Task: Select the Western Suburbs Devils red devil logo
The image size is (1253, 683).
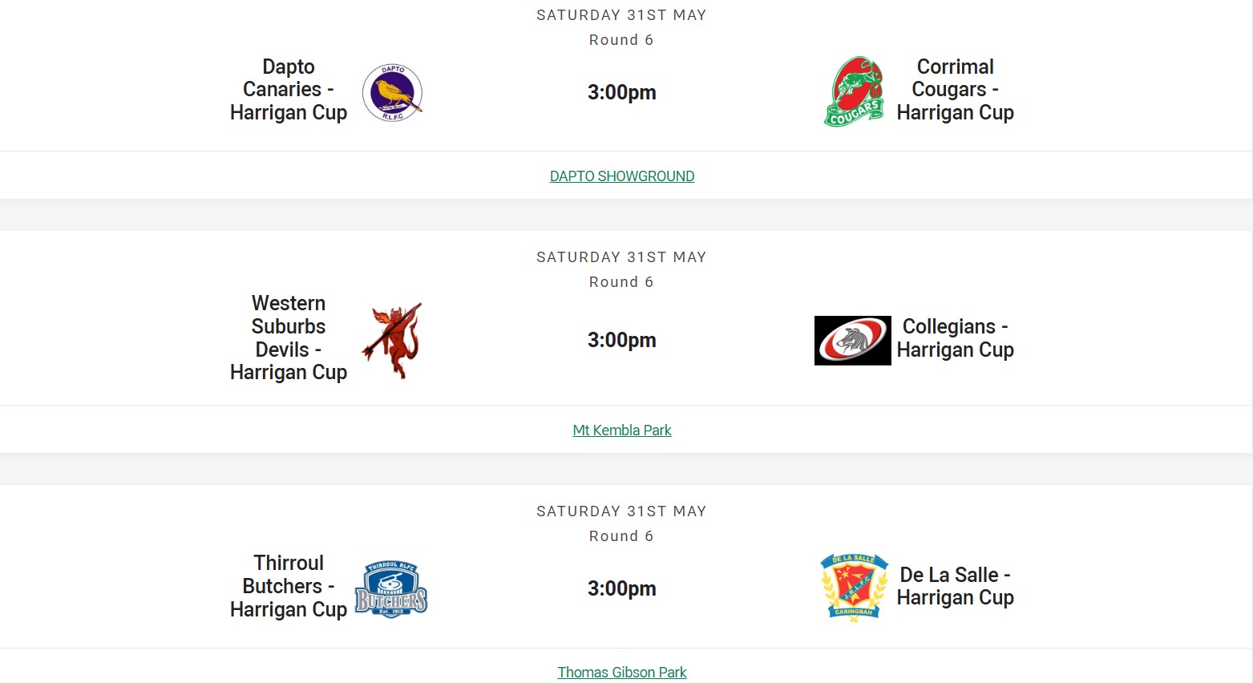Action: (x=392, y=340)
